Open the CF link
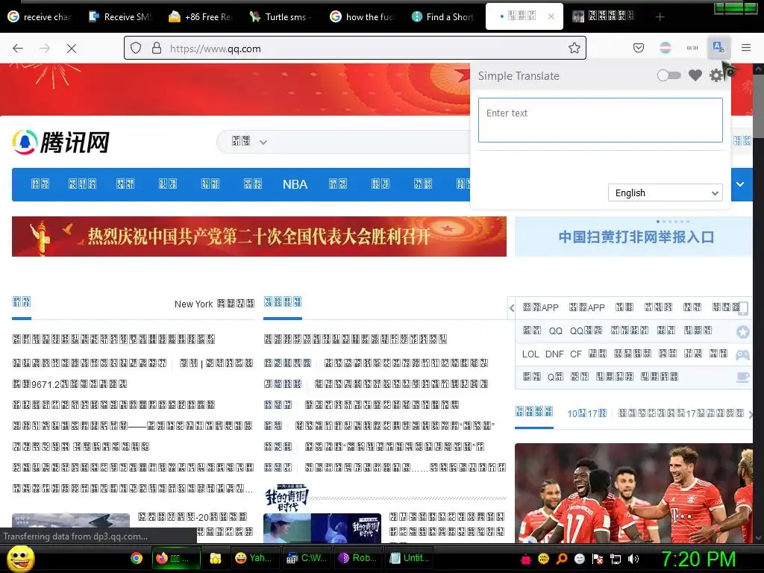 pyautogui.click(x=576, y=354)
